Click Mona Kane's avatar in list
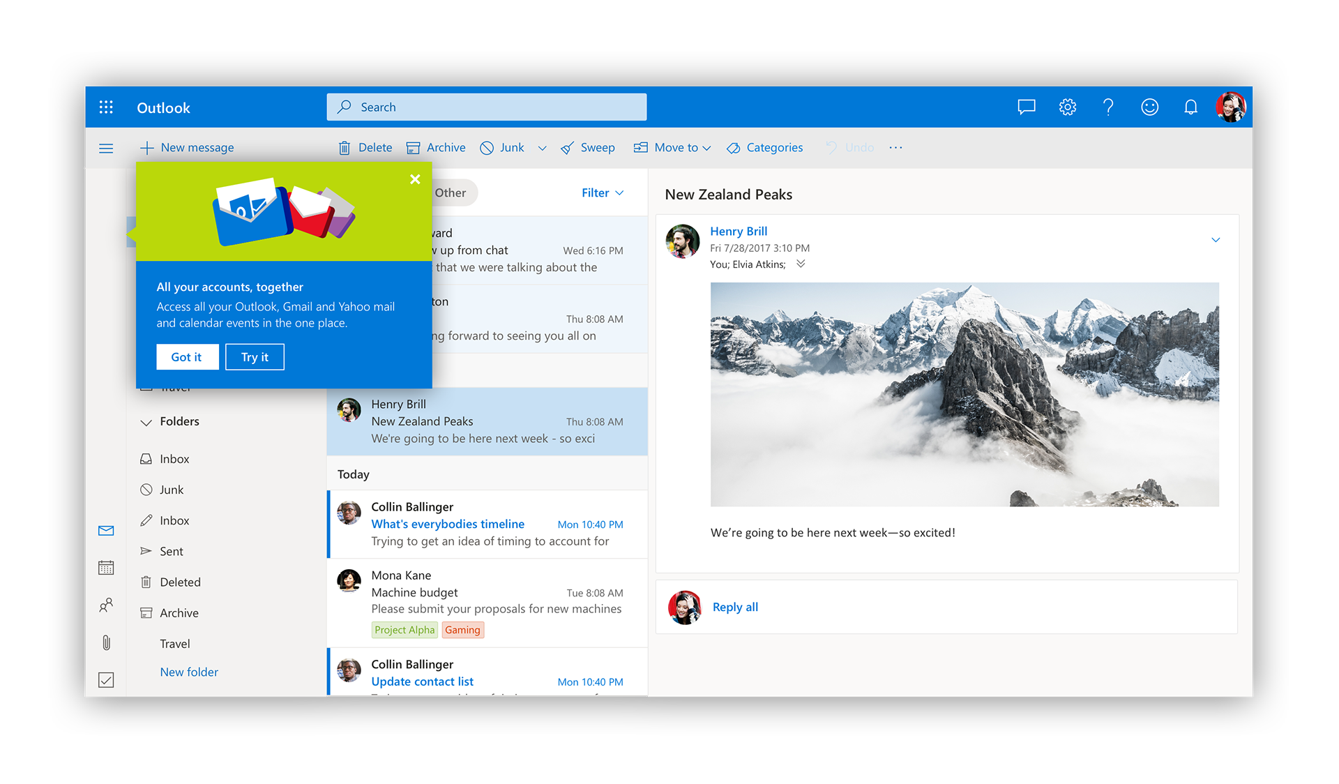1339x784 pixels. tap(349, 580)
